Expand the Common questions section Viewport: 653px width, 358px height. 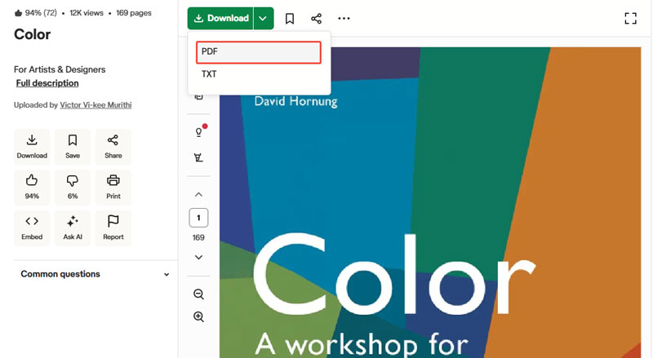tap(96, 274)
